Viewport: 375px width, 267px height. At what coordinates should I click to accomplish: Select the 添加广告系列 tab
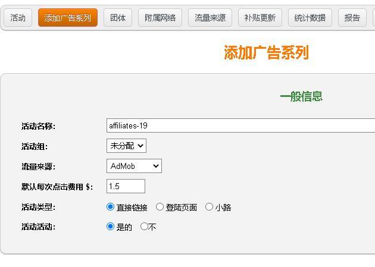click(x=68, y=18)
